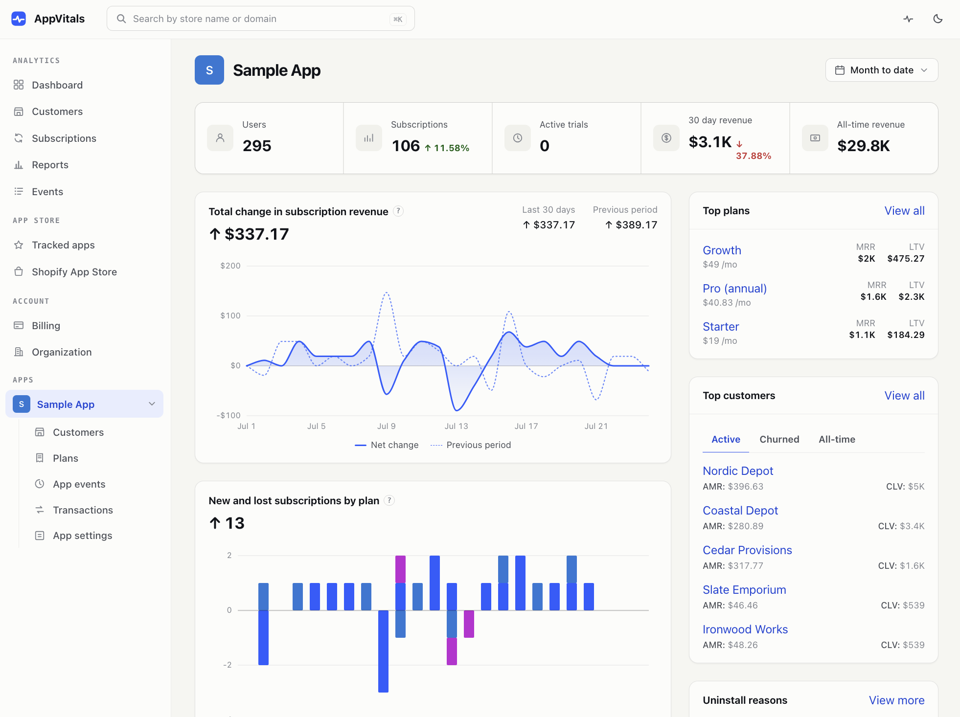Viewport: 960px width, 717px height.
Task: Open the Growth plan link
Action: click(722, 250)
